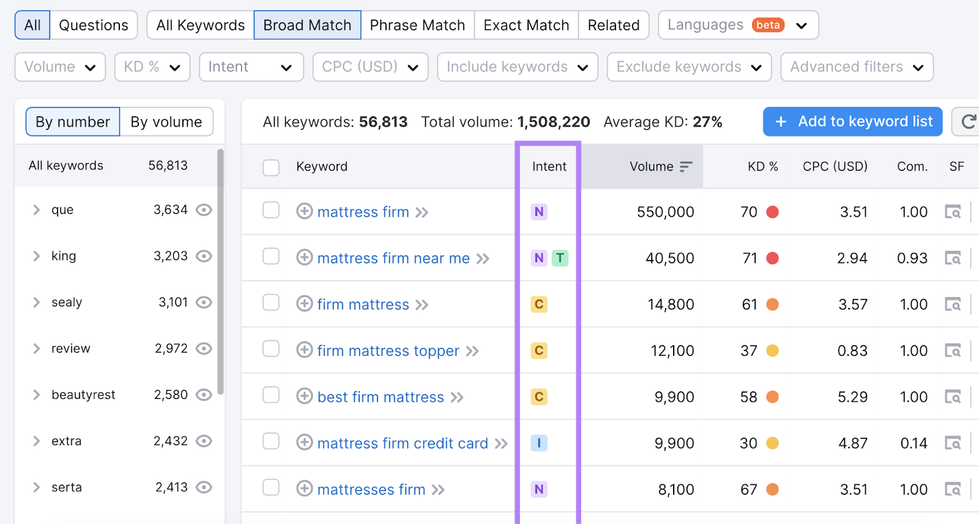Tick the select-all checkbox in Keyword header
This screenshot has height=524, width=979.
[271, 168]
